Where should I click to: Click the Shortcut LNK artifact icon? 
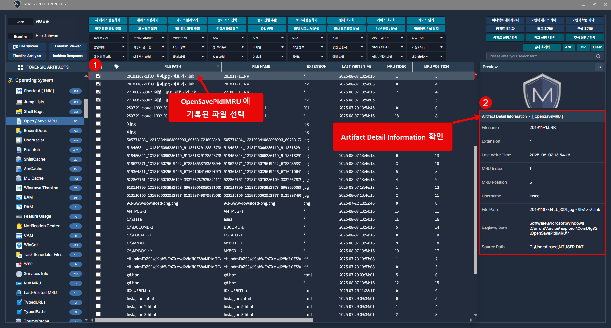pos(19,91)
